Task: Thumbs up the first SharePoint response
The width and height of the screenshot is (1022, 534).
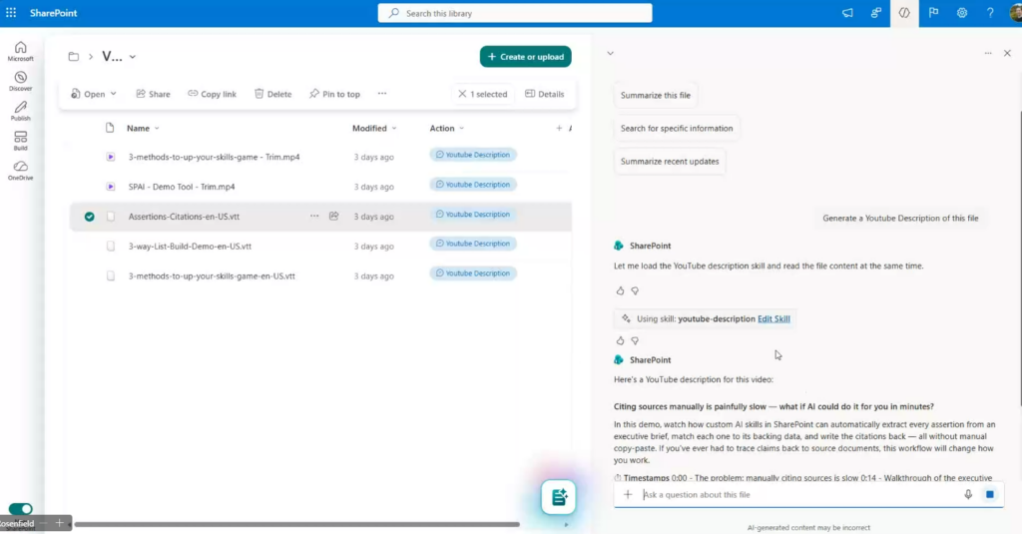Action: pos(620,290)
